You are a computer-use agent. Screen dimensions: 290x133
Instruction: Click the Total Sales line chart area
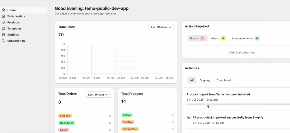pyautogui.click(x=116, y=59)
